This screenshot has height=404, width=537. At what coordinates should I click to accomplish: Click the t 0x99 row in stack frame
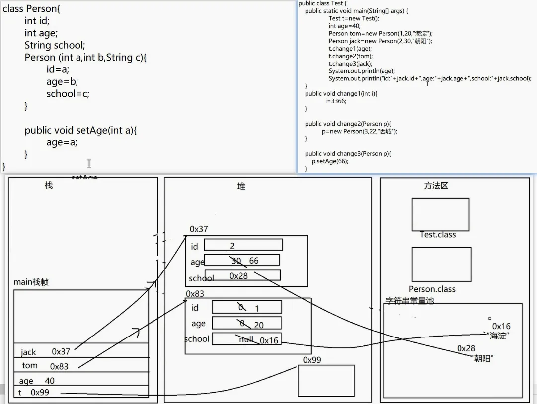pyautogui.click(x=81, y=392)
